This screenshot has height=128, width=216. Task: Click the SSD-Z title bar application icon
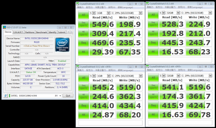(x=4, y=27)
